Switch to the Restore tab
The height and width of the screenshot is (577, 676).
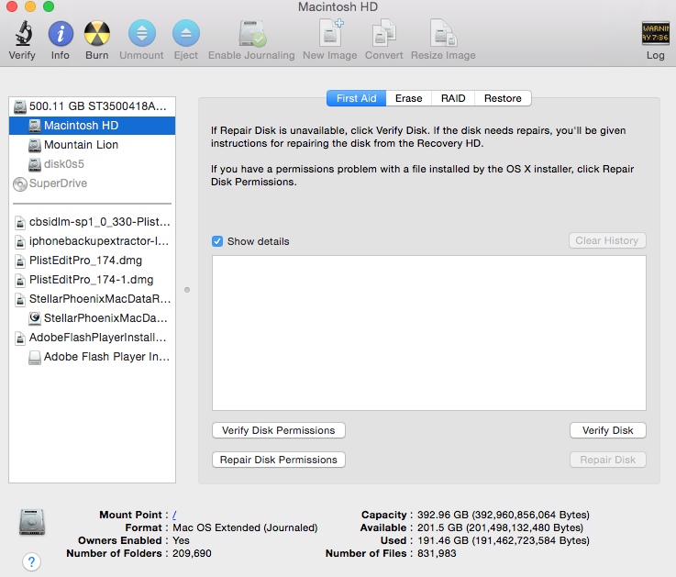tap(503, 98)
